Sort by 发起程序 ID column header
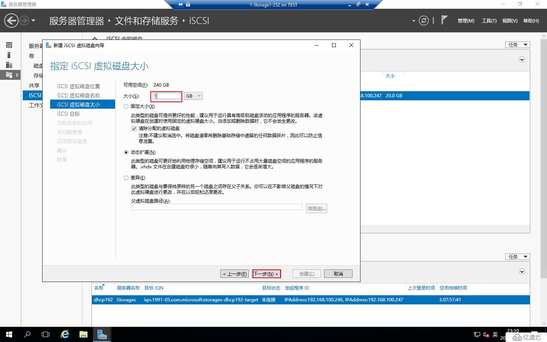The image size is (547, 342). tap(297, 288)
